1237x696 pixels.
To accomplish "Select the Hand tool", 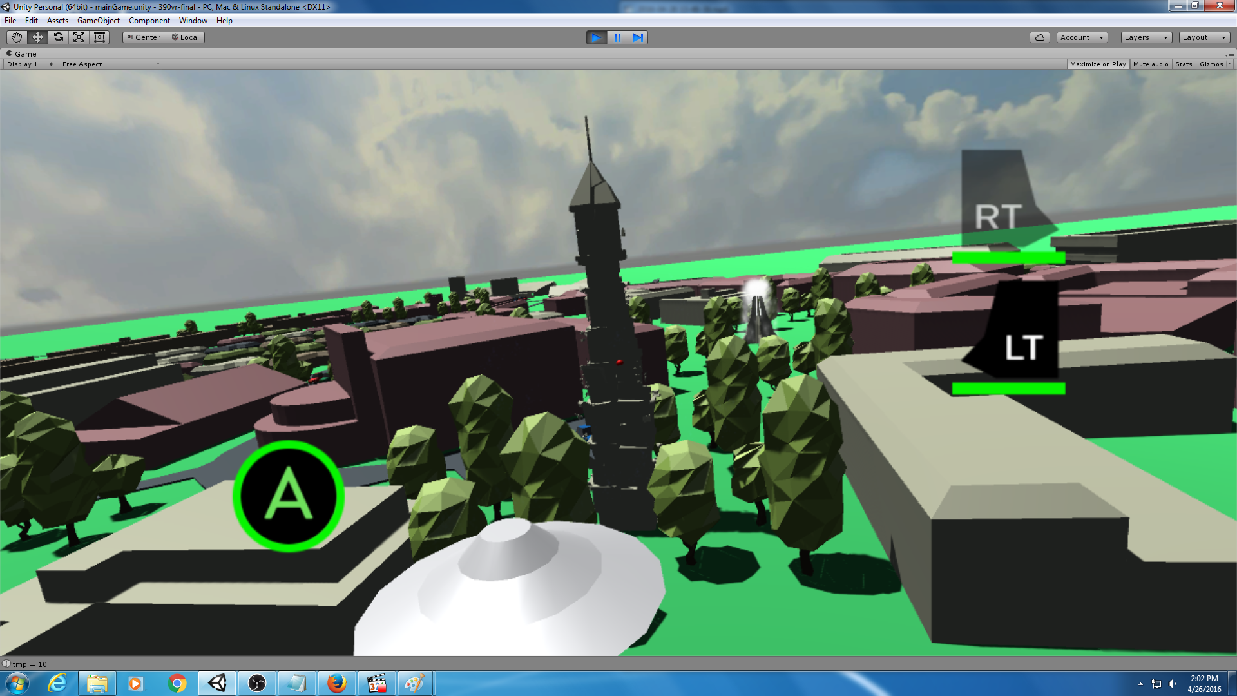I will [x=17, y=37].
